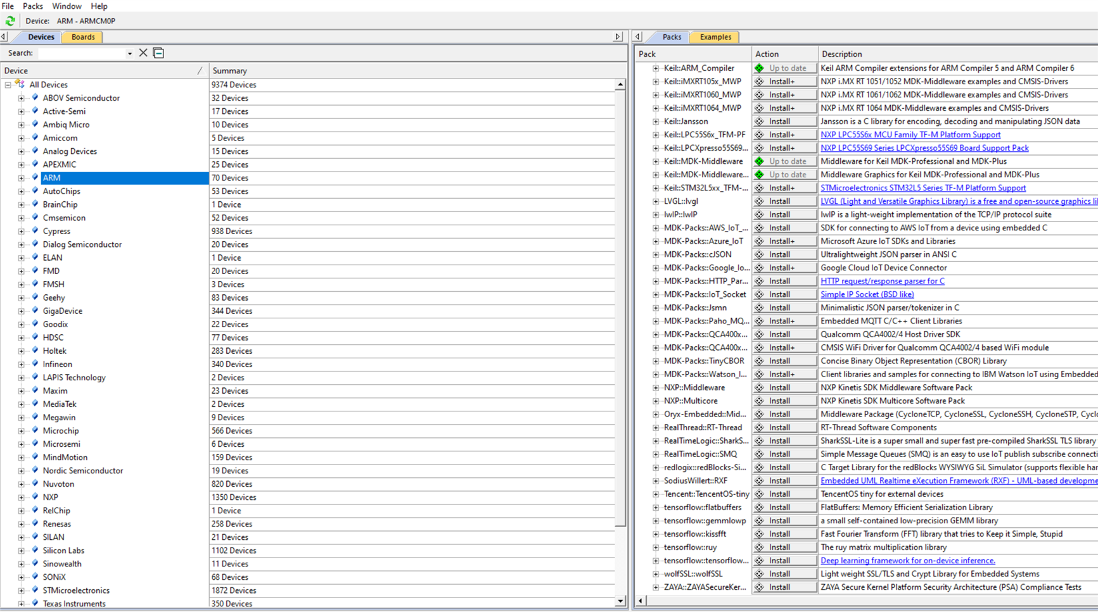Open the search history dropdown arrow

[130, 54]
